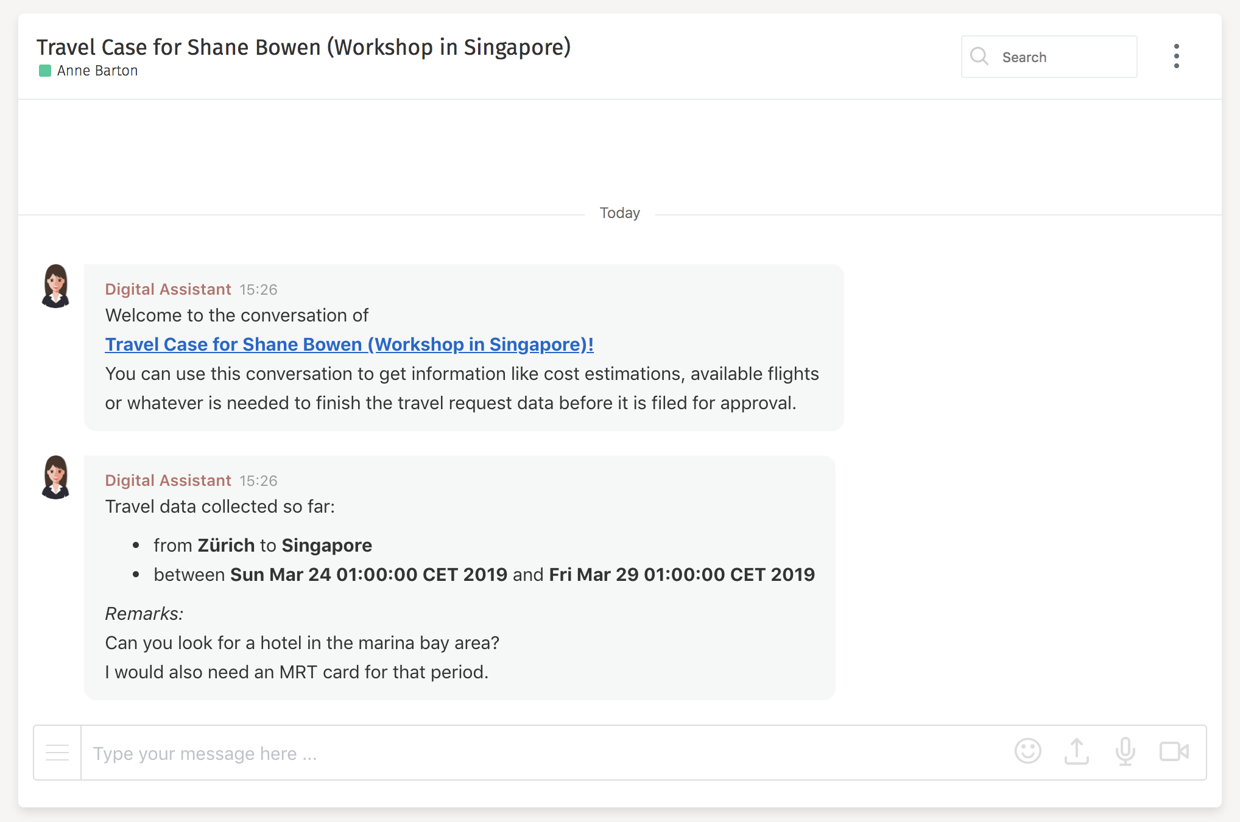This screenshot has height=822, width=1240.
Task: Click the Today date separator
Action: pyautogui.click(x=619, y=213)
